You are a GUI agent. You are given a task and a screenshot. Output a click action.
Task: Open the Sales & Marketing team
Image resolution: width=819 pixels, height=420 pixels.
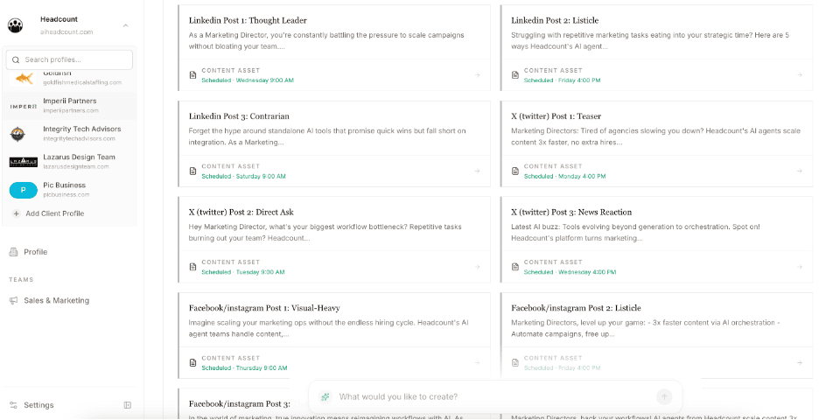56,300
